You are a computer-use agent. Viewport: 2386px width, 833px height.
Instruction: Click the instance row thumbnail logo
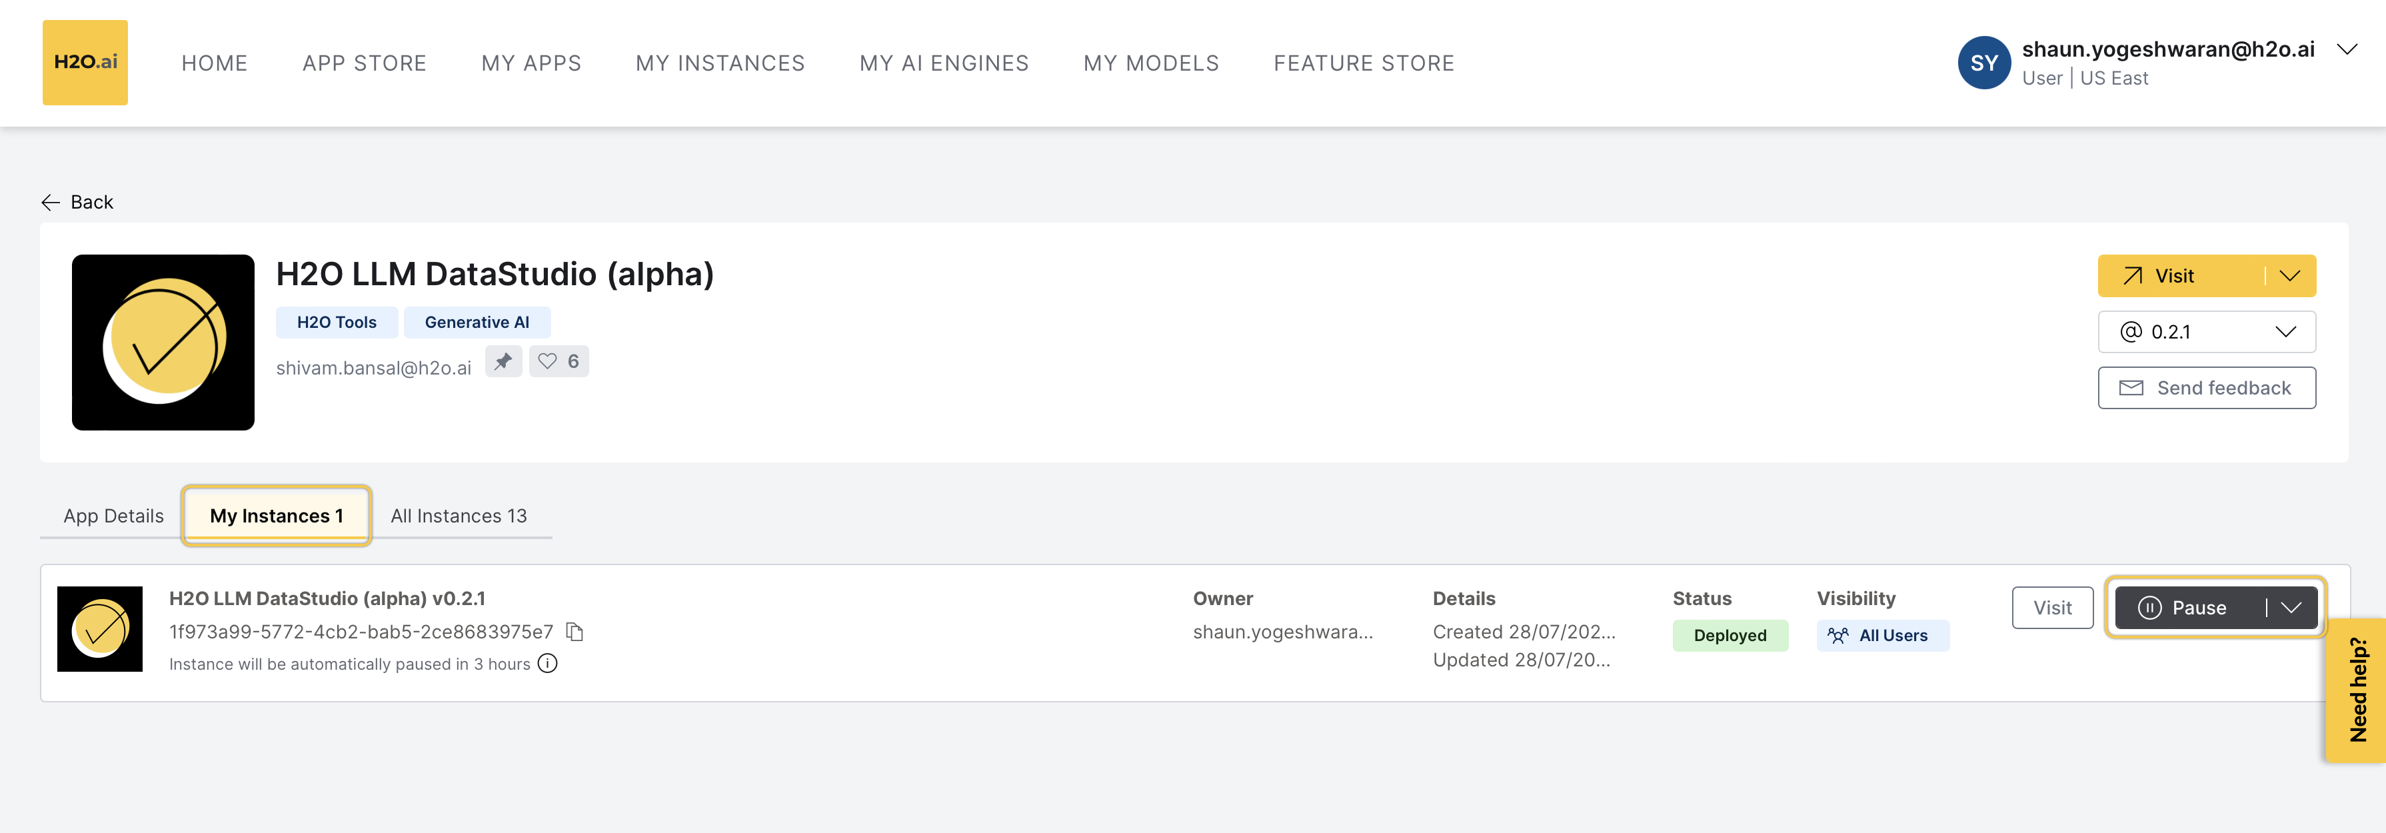pyautogui.click(x=100, y=629)
